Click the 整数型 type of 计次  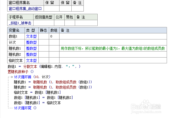(31, 42)
